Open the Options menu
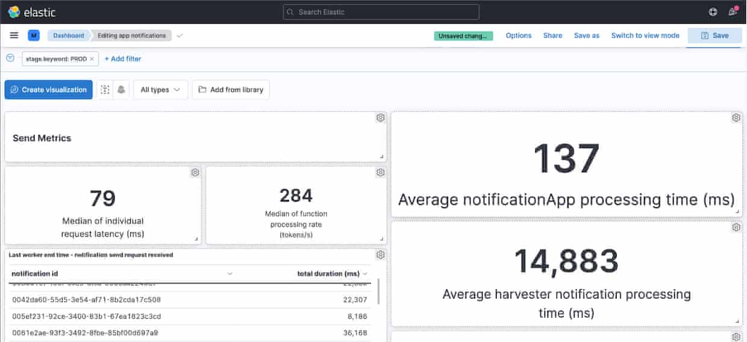Screen dimensions: 747x342 [x=518, y=36]
